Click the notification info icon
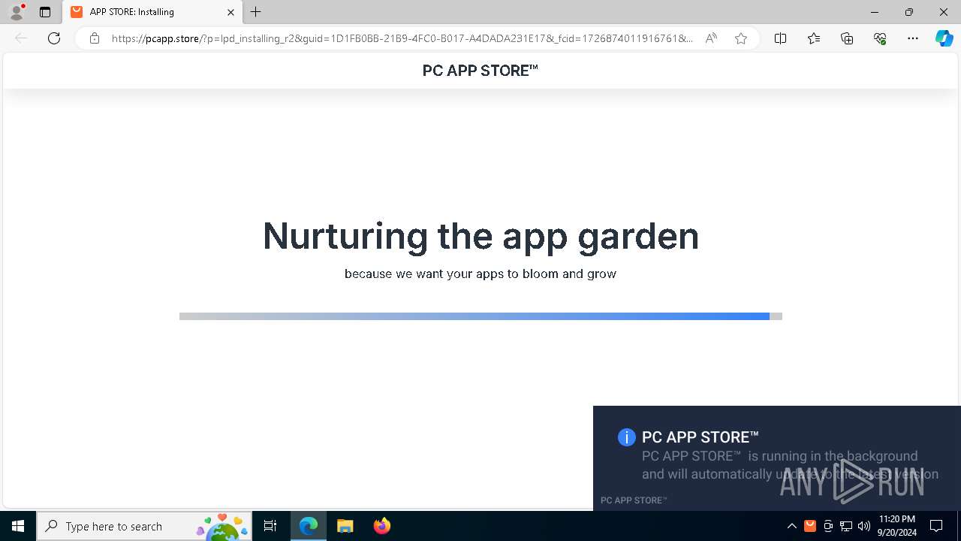Viewport: 961px width, 541px height. (627, 437)
